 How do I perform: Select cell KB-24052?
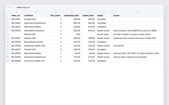coord(17,23)
